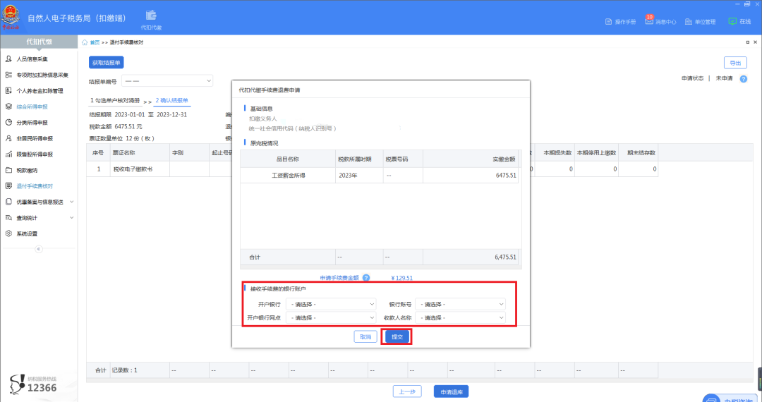The height and width of the screenshot is (402, 762).
Task: Click the 工资薪金所得 row cell
Action: (x=288, y=176)
